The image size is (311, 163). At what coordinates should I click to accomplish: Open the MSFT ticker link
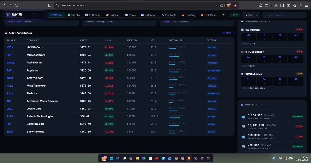click(x=10, y=55)
